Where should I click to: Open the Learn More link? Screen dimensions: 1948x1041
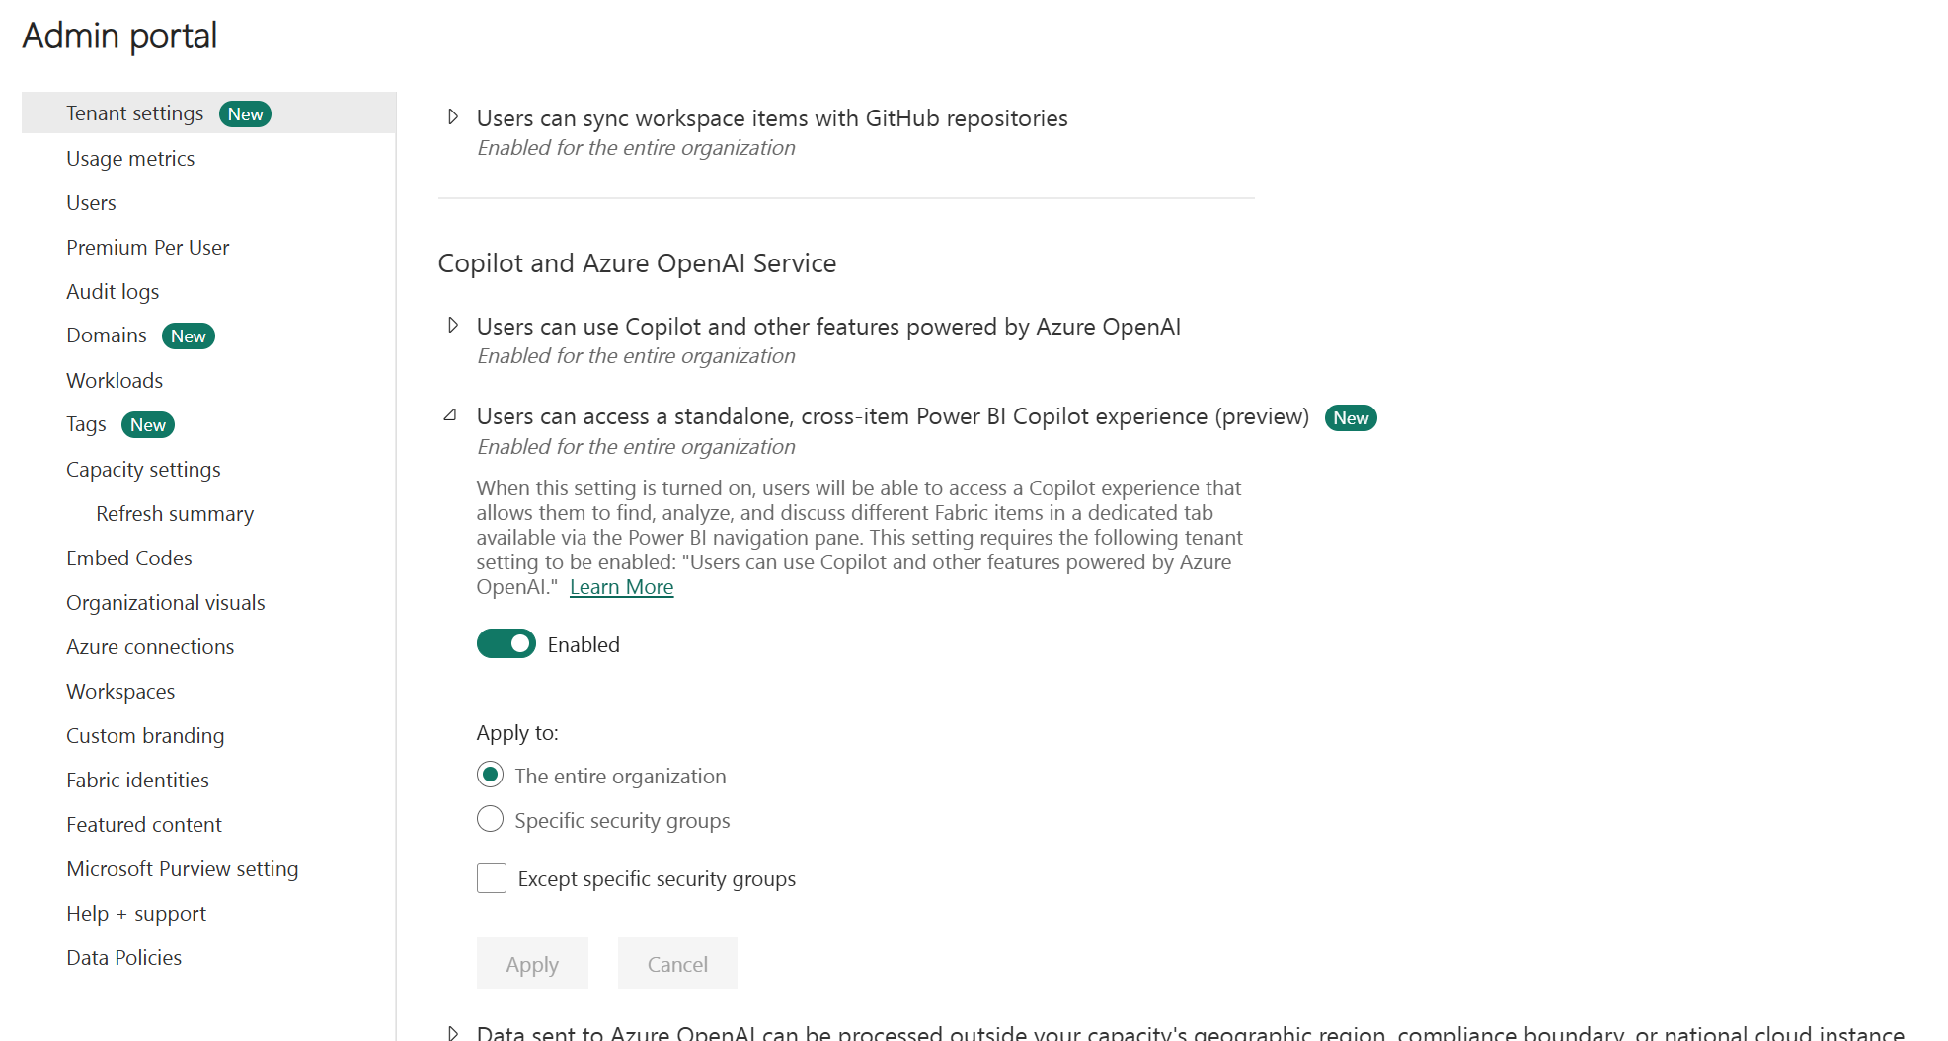[622, 587]
